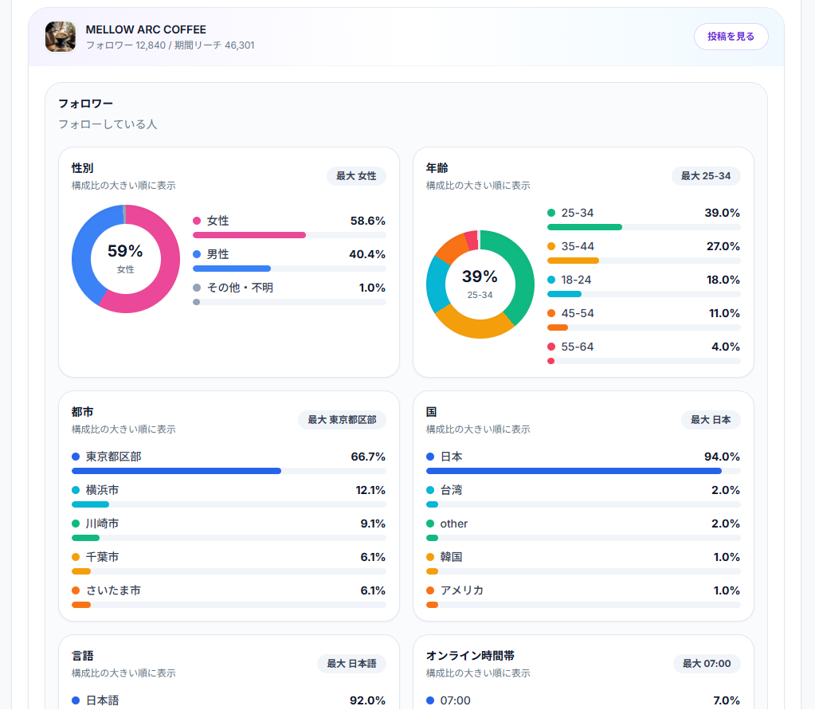Click the 最大 東京都区部 badge
Image resolution: width=815 pixels, height=710 pixels.
tap(342, 419)
